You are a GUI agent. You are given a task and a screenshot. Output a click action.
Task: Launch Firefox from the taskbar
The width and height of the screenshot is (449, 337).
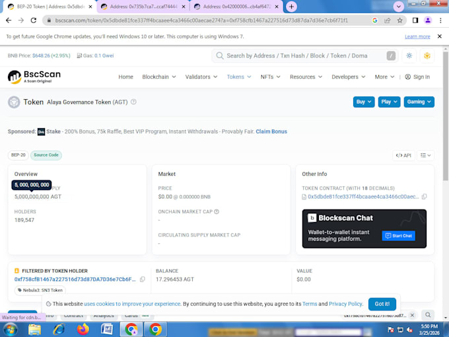83,330
